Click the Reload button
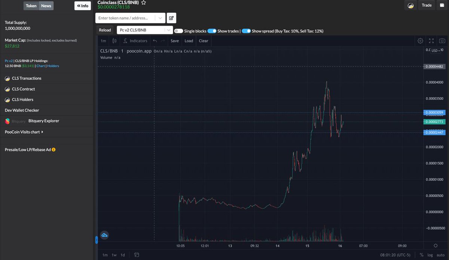Viewport: 449px width, 260px height. 105,30
